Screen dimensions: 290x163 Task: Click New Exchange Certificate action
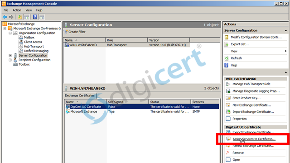coord(251,105)
